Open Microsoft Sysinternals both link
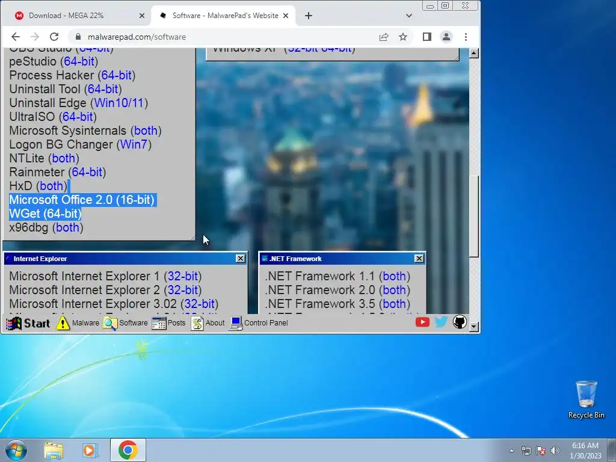The image size is (616, 462). point(146,131)
